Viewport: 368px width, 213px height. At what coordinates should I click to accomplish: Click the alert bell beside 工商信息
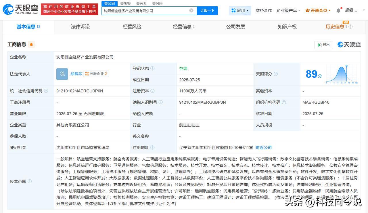click(31, 44)
